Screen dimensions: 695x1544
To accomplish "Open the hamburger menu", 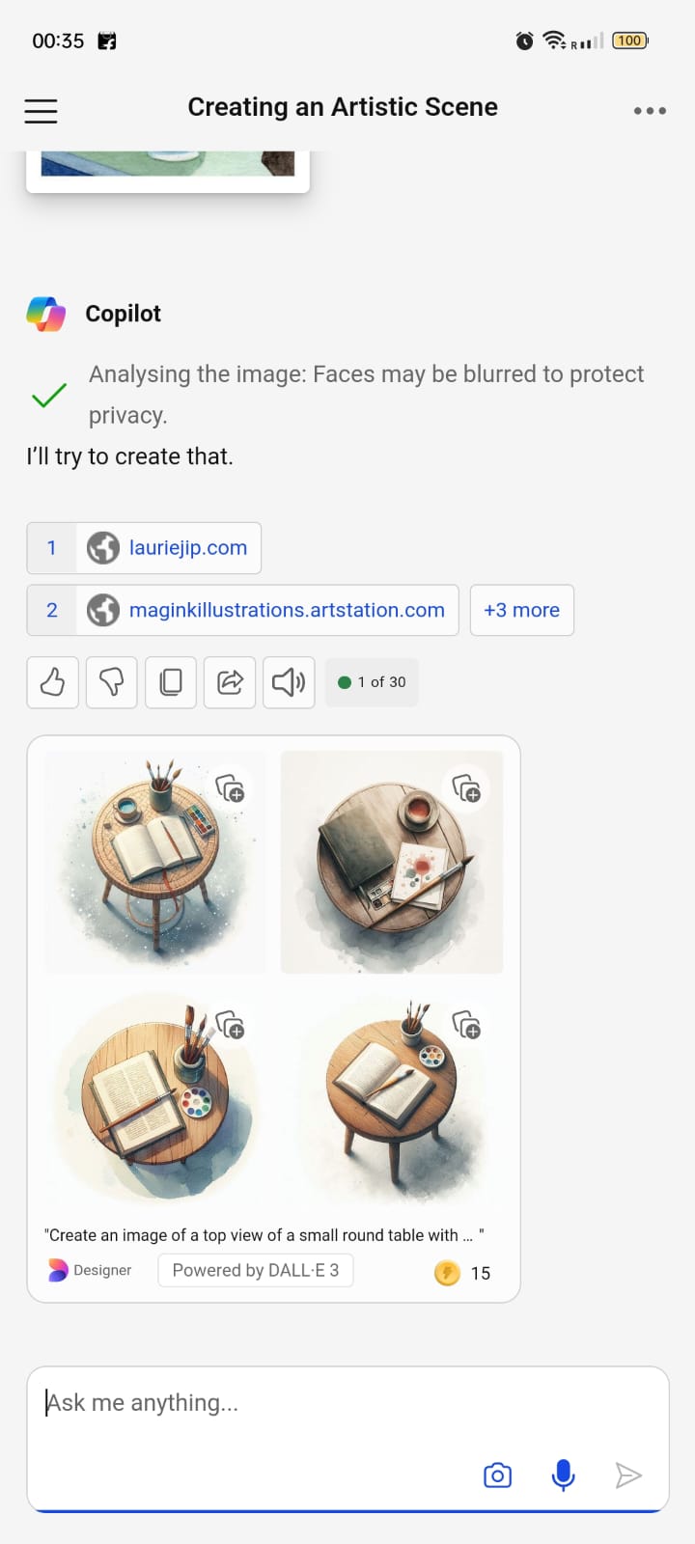I will point(41,111).
